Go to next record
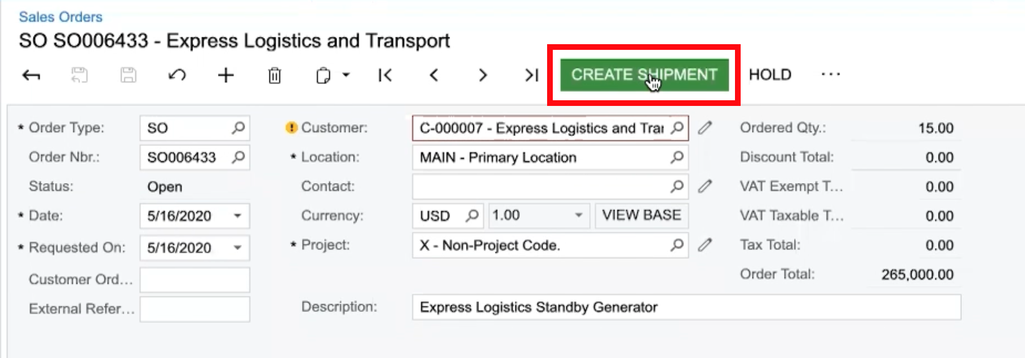 point(482,75)
